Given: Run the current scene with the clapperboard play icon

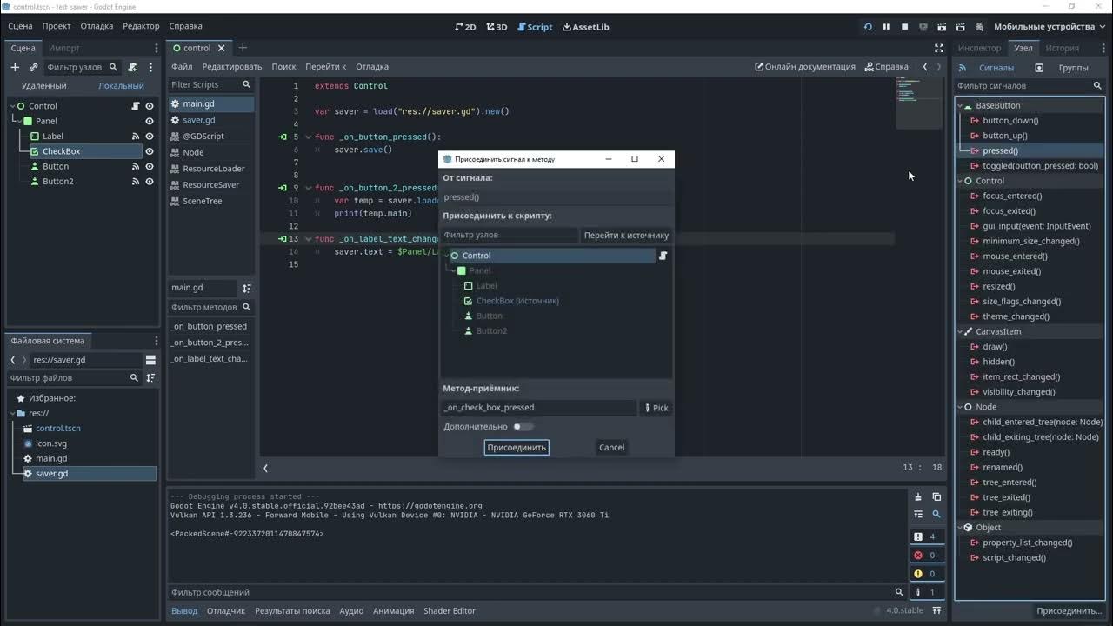Looking at the screenshot, I should click(942, 27).
